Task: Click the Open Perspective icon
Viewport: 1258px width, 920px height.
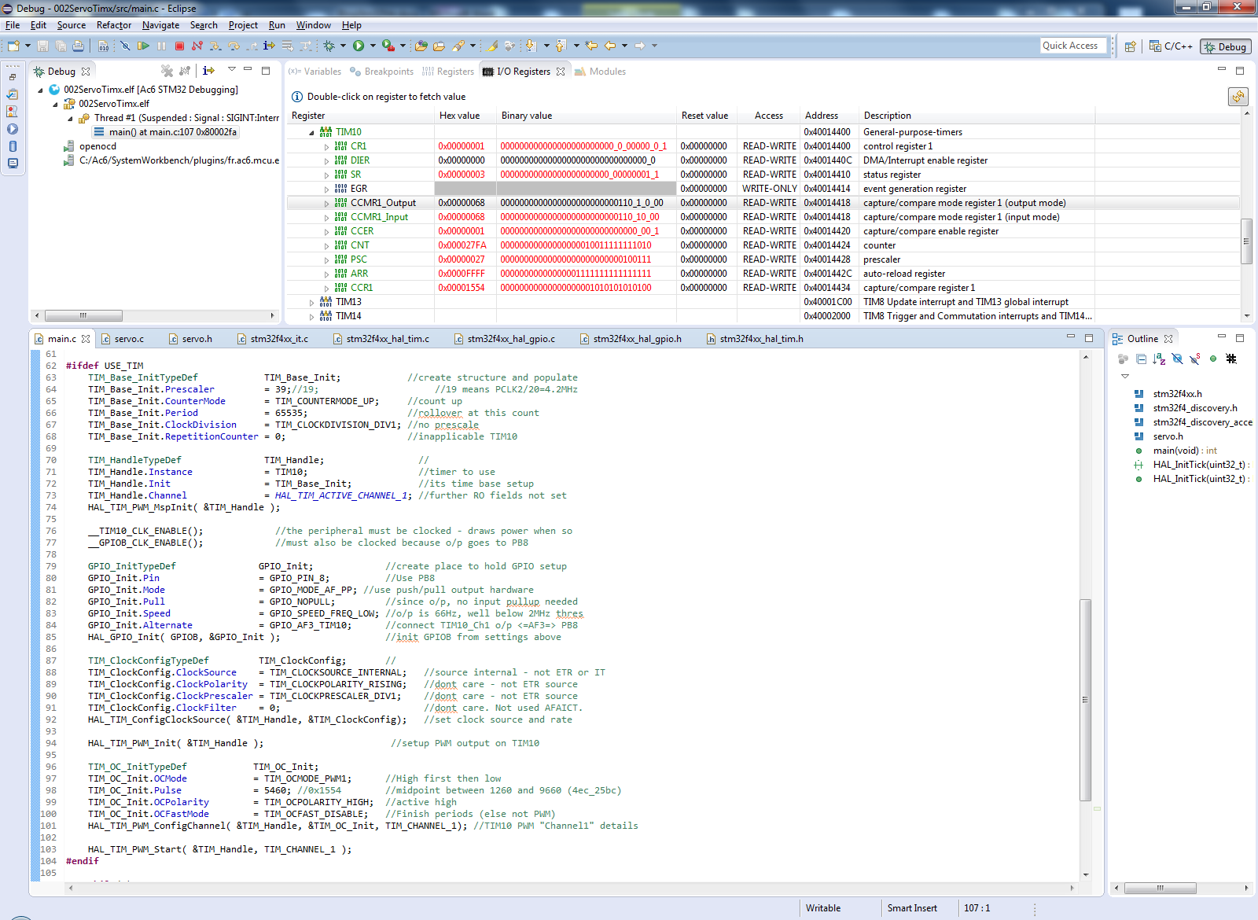Action: pyautogui.click(x=1130, y=46)
